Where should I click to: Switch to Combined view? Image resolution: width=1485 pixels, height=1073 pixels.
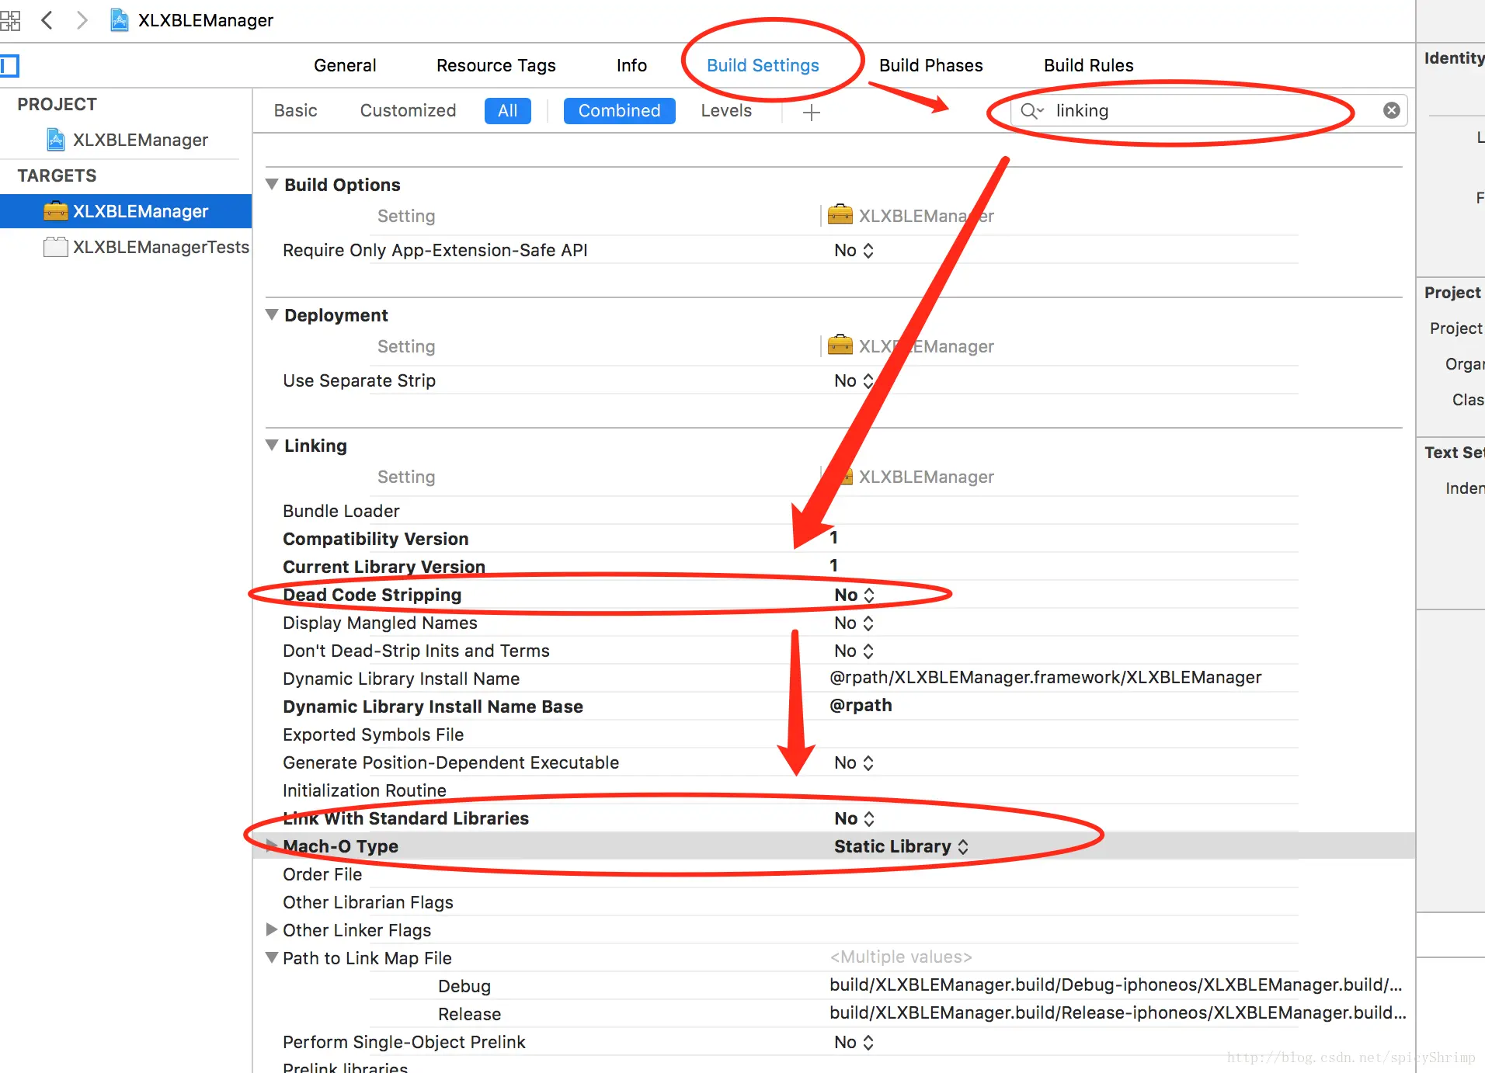tap(619, 110)
